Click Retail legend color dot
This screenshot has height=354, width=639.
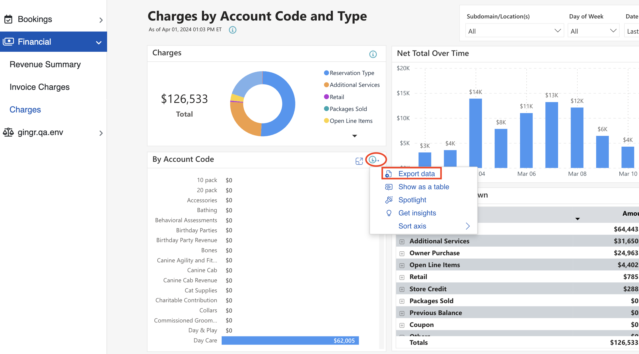tap(326, 97)
